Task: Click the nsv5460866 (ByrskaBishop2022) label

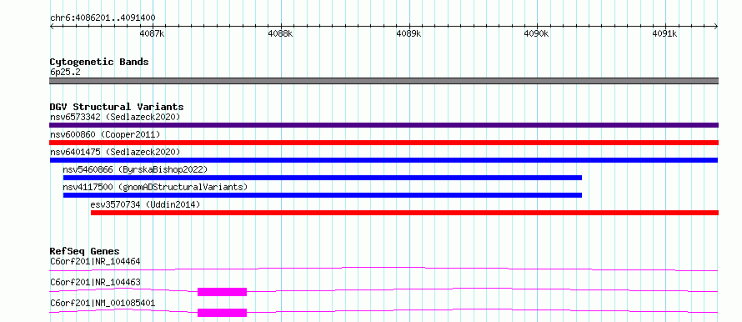Action: click(x=135, y=169)
